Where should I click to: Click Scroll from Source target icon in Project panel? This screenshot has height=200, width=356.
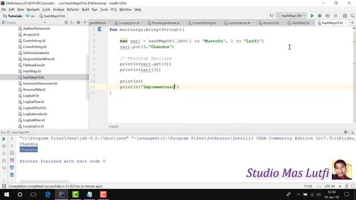tap(66, 22)
